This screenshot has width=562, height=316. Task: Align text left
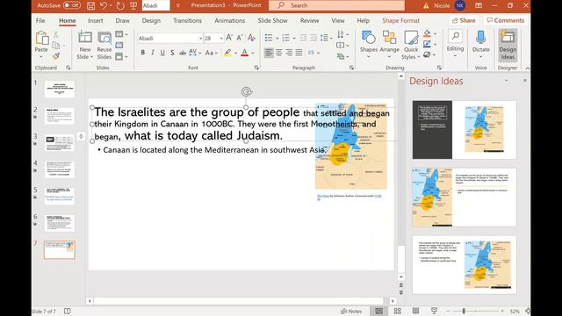tap(269, 53)
